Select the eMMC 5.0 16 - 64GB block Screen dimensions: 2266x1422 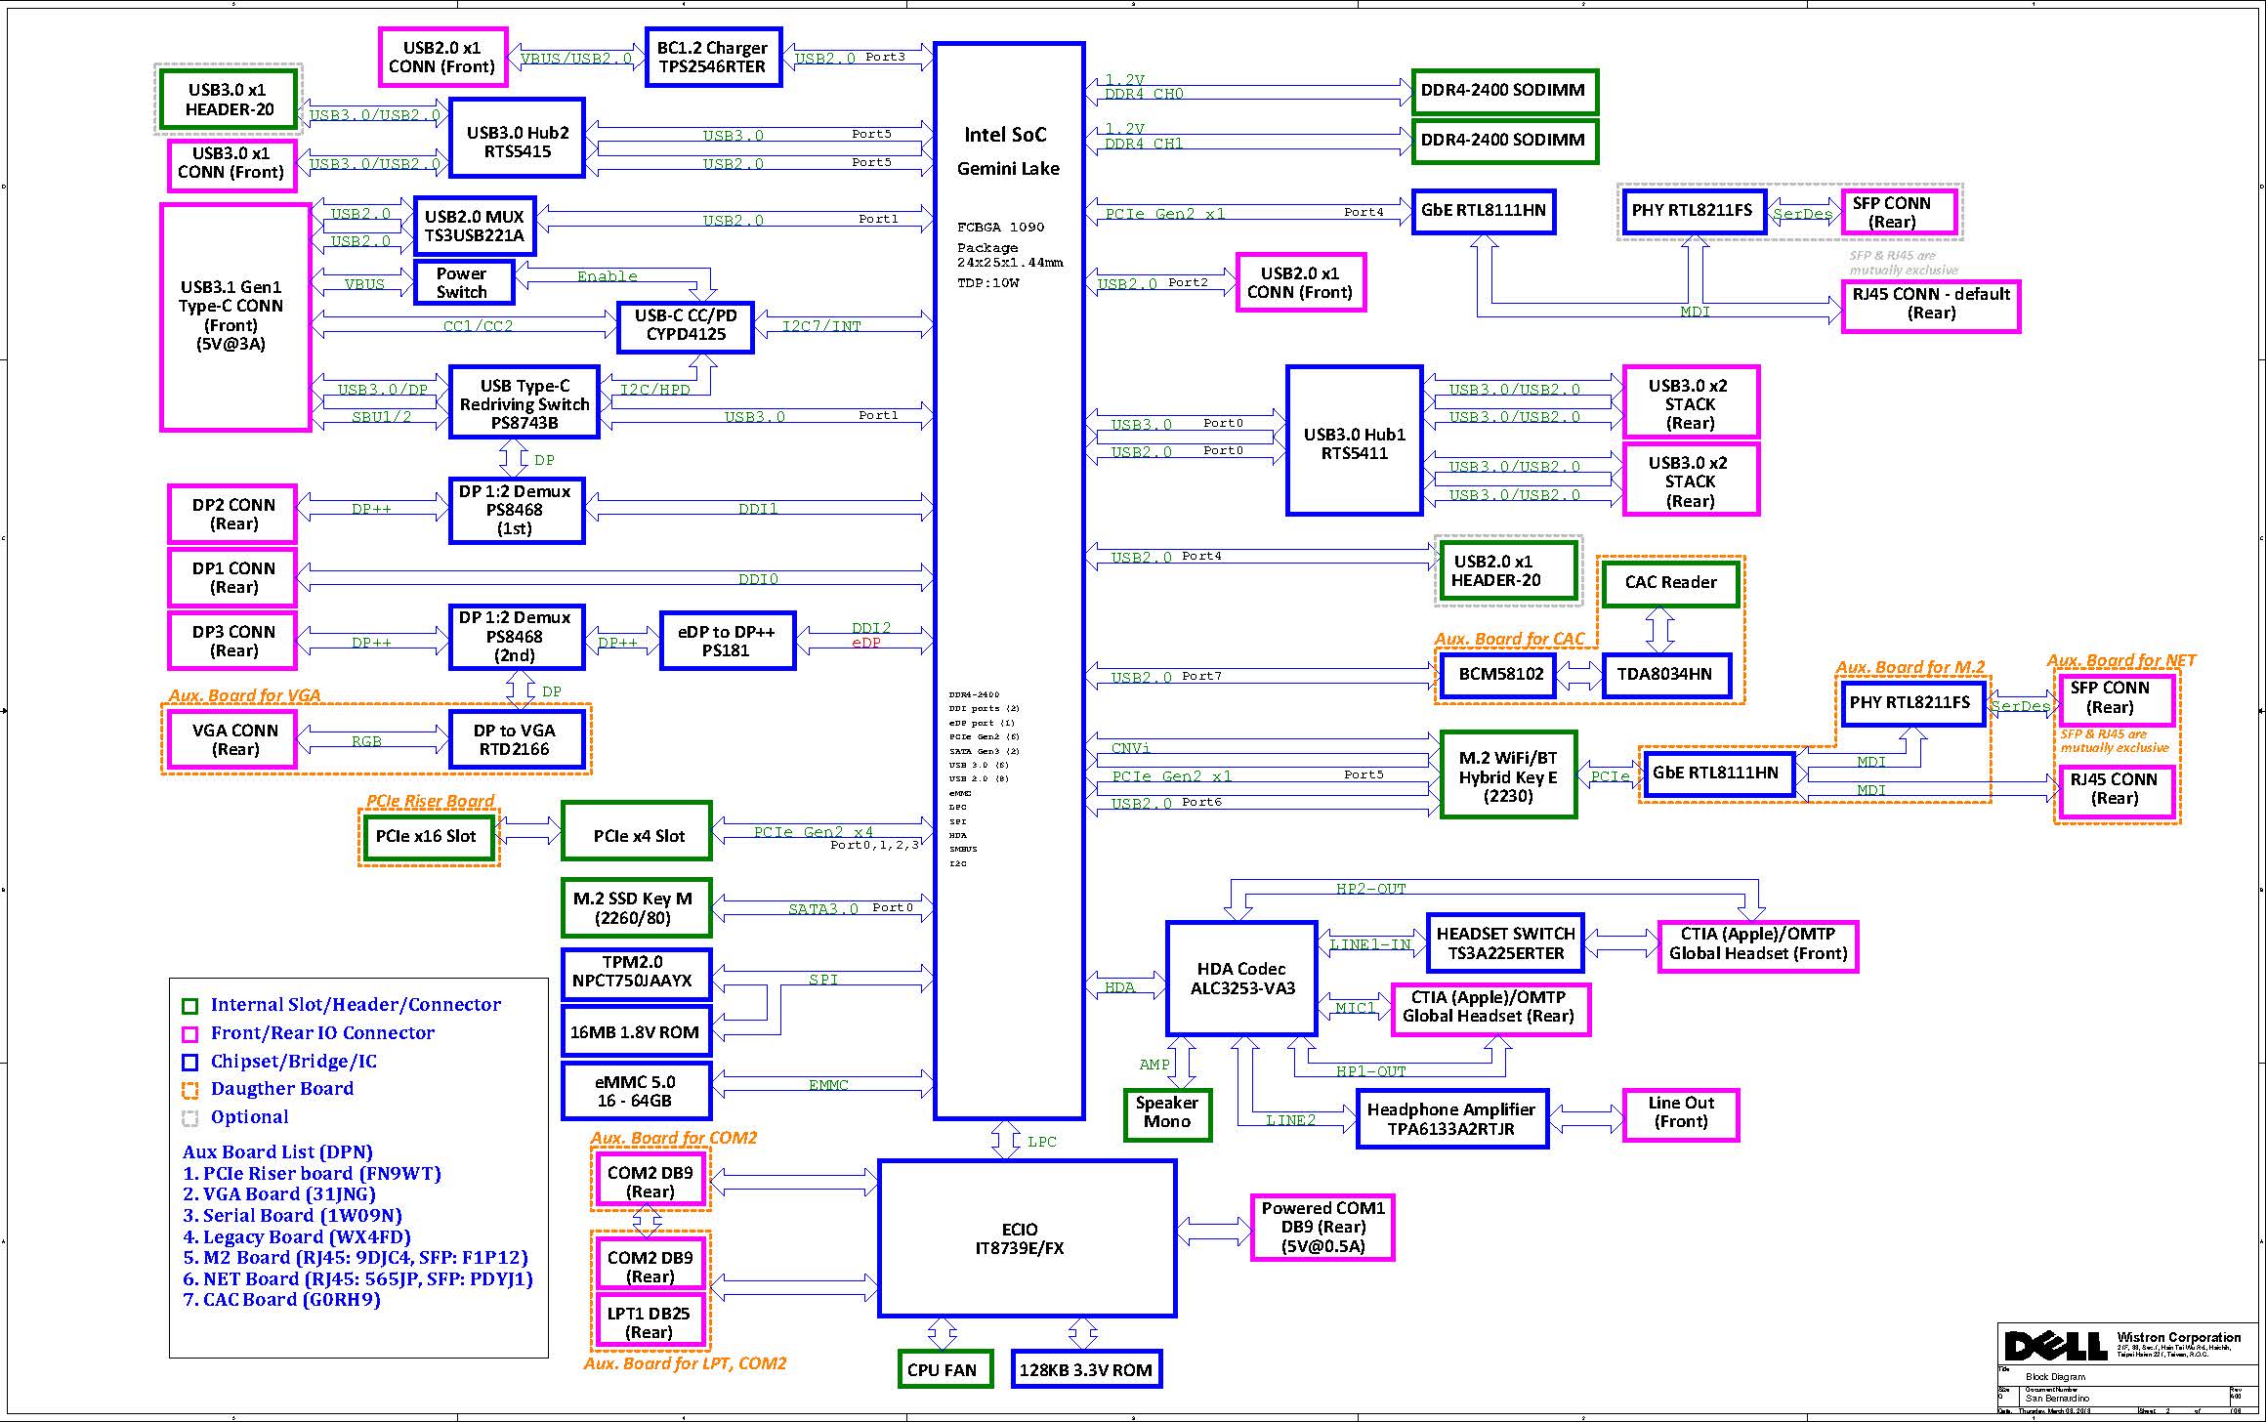pos(637,1091)
